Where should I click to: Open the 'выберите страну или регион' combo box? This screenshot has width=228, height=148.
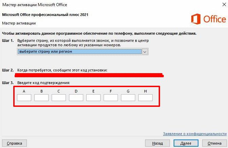(x=80, y=51)
